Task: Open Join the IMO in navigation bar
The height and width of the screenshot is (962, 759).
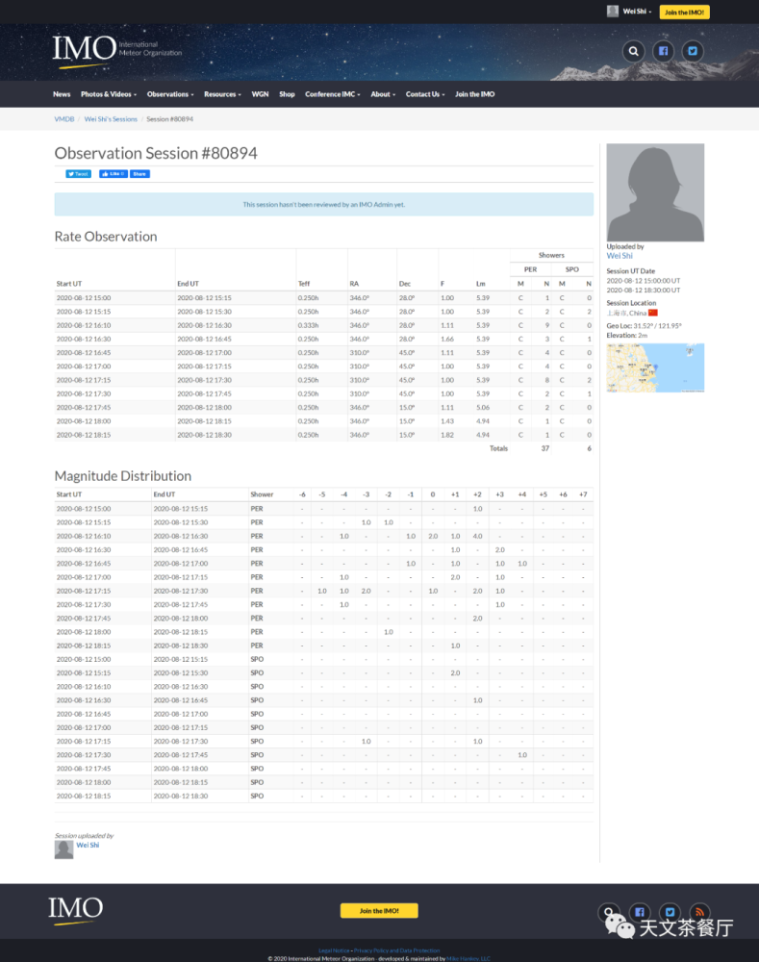Action: (474, 94)
